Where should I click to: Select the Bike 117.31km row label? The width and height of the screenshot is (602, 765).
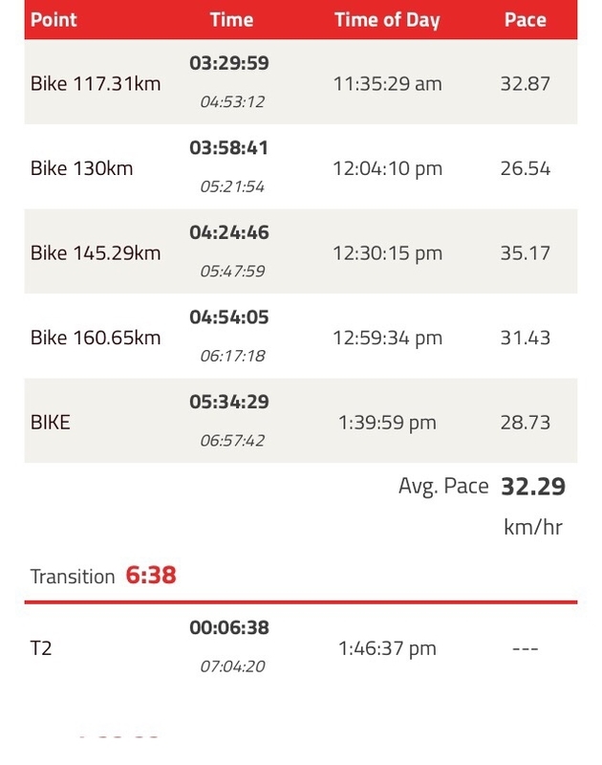(96, 83)
